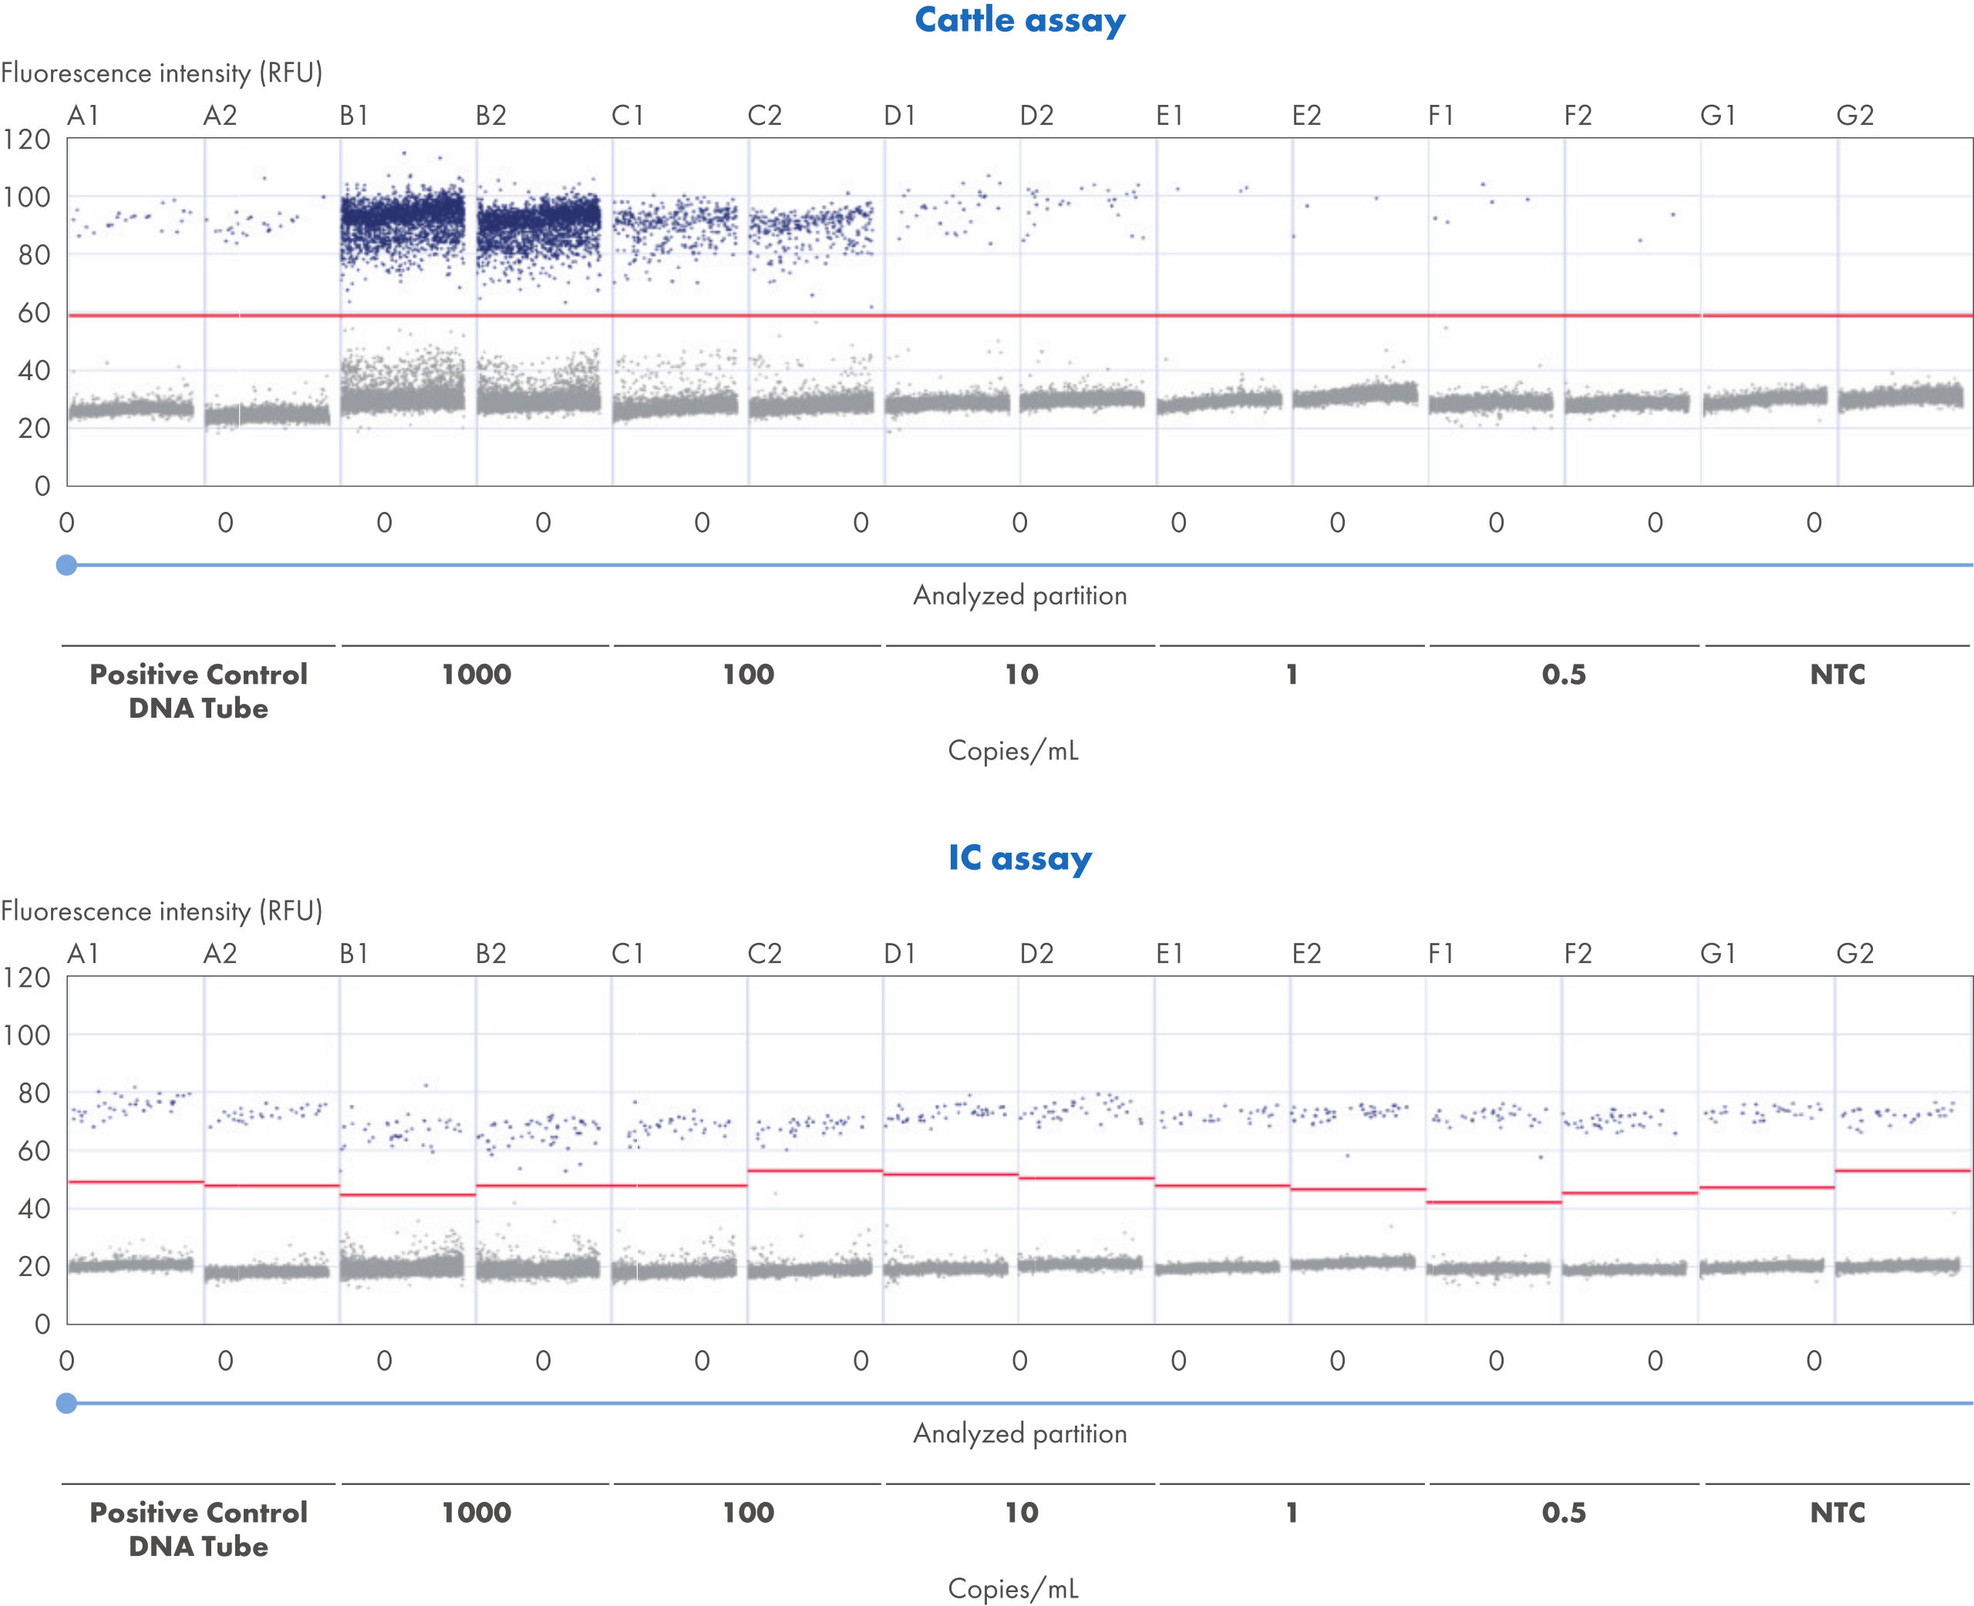Click the NTC label under Cattle assay
The height and width of the screenshot is (1606, 1974).
coord(1837,675)
